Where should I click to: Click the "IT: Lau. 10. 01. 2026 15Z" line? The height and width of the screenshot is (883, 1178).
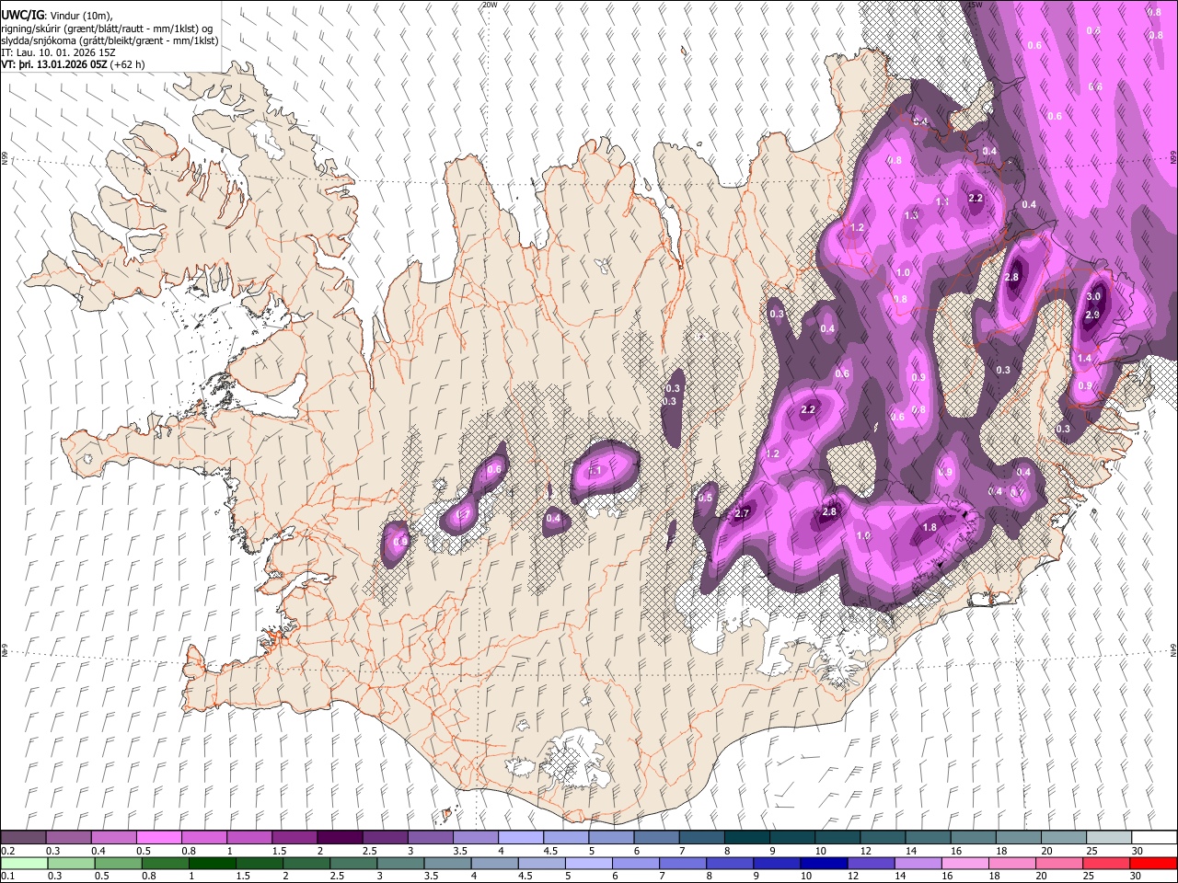coord(59,52)
